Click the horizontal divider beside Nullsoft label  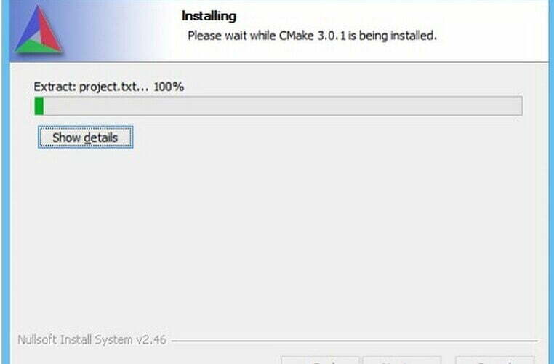[x=354, y=341]
